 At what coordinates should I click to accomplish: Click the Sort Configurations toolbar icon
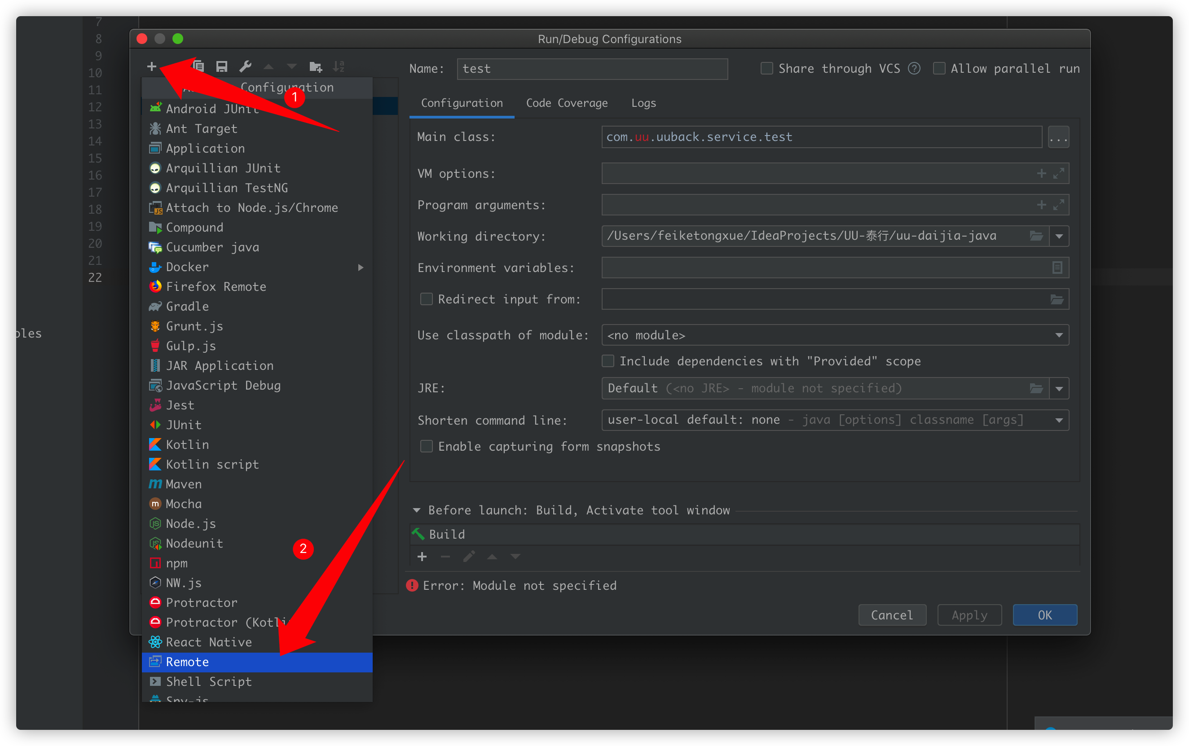[339, 66]
